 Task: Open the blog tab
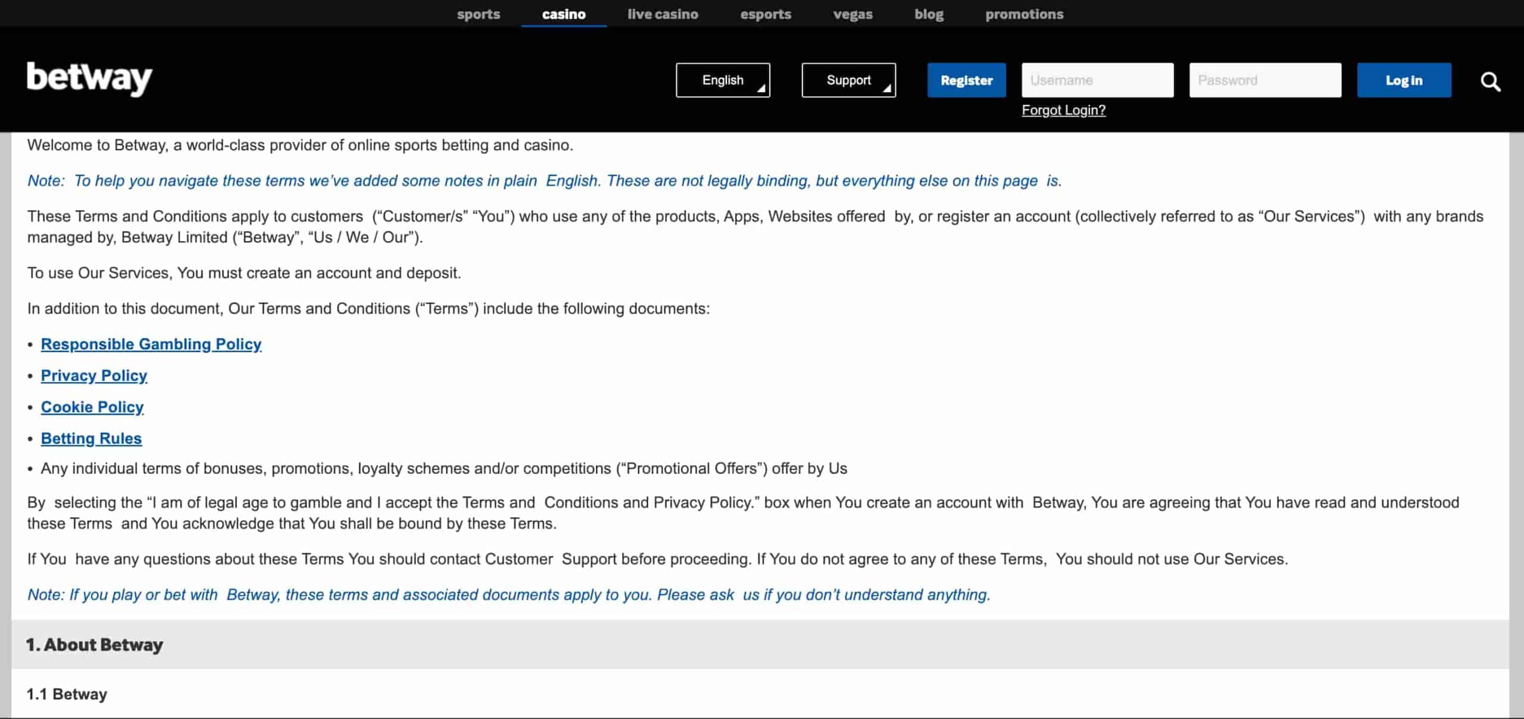[929, 14]
